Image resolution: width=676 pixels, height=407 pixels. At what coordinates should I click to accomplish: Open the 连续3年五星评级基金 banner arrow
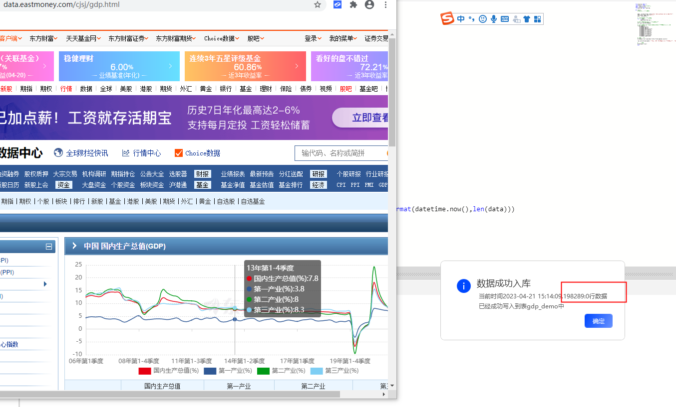click(297, 66)
